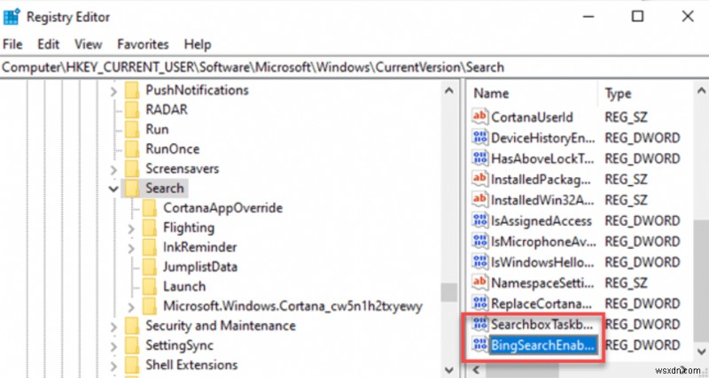
Task: Expand the InkReminder subkey
Action: click(131, 249)
